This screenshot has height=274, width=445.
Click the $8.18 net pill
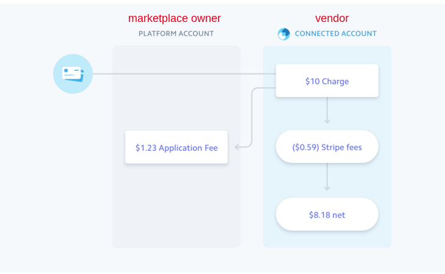pyautogui.click(x=327, y=214)
